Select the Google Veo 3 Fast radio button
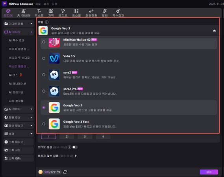The height and width of the screenshot is (177, 224). point(44,124)
